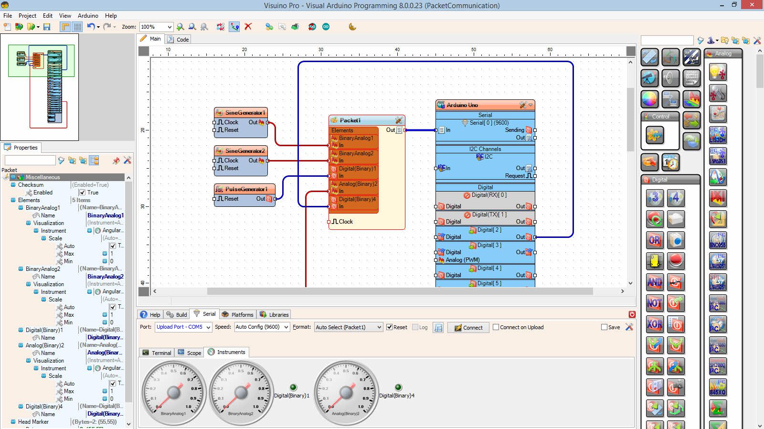Click the Save floppy disk icon

pyautogui.click(x=47, y=27)
